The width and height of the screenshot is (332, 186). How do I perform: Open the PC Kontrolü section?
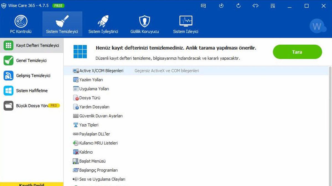(x=21, y=24)
